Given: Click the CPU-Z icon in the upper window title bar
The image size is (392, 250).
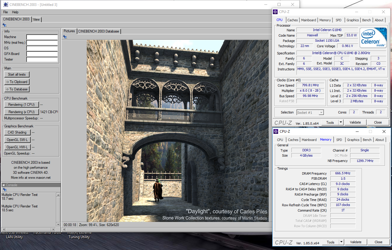Looking at the screenshot, I should point(275,12).
